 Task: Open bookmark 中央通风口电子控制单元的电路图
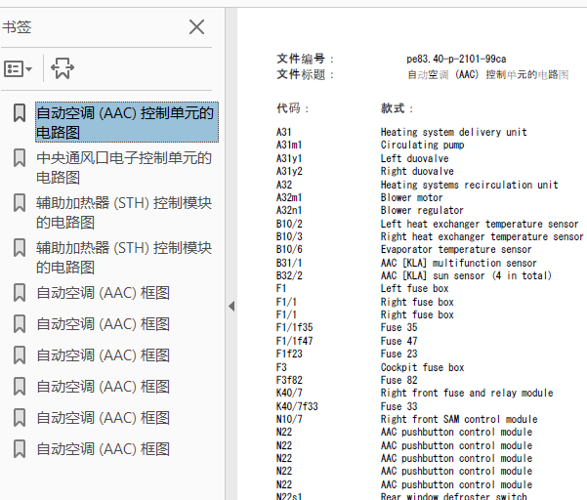pyautogui.click(x=124, y=167)
